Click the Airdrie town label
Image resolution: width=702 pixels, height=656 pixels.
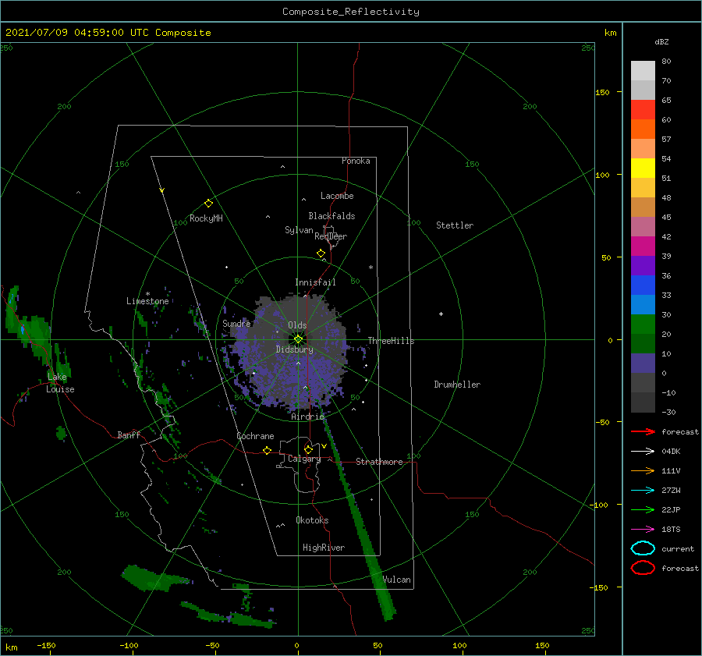307,417
